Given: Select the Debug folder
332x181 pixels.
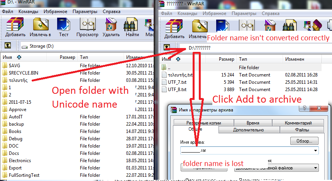Looking at the screenshot, I should (x=15, y=139).
